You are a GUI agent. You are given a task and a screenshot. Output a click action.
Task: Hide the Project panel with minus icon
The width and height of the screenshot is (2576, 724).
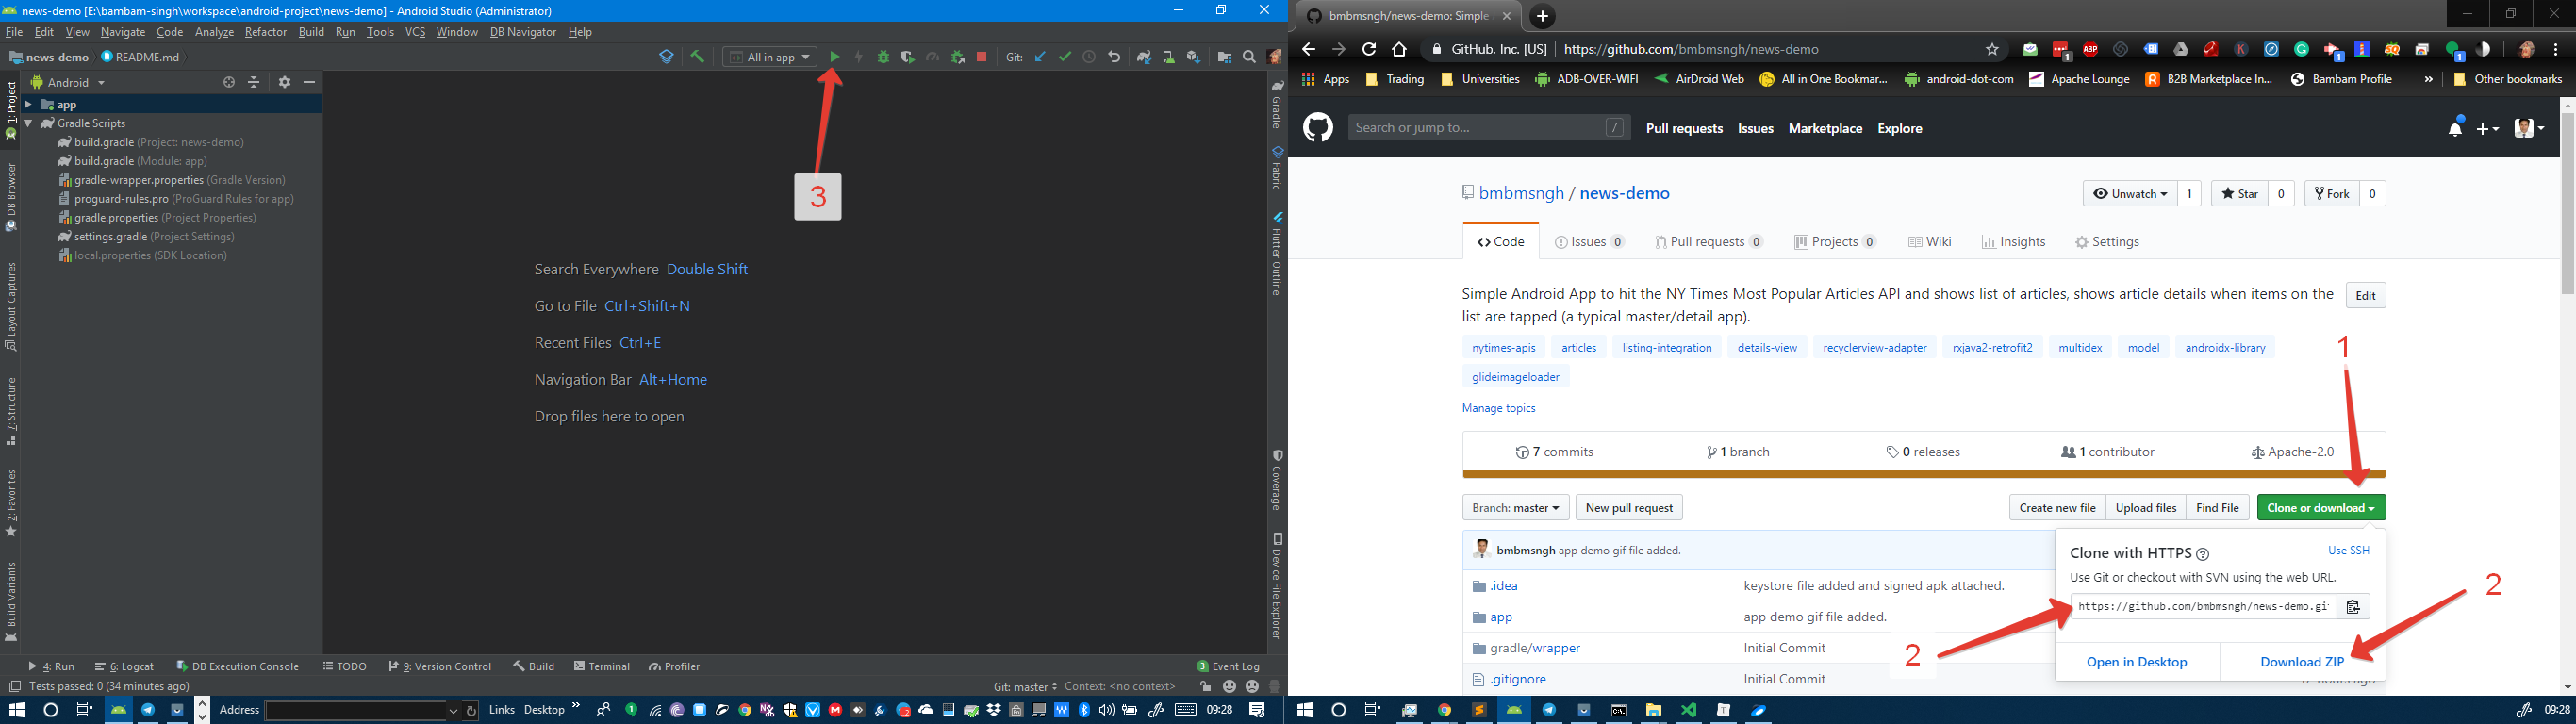click(x=309, y=83)
